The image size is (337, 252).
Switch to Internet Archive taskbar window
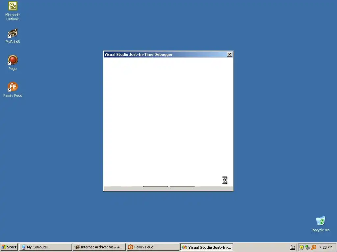(99, 247)
